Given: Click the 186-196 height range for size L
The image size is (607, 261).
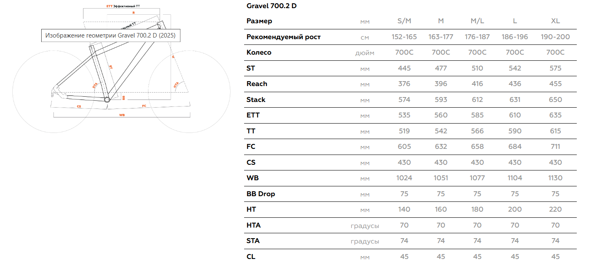Looking at the screenshot, I should click(x=515, y=37).
